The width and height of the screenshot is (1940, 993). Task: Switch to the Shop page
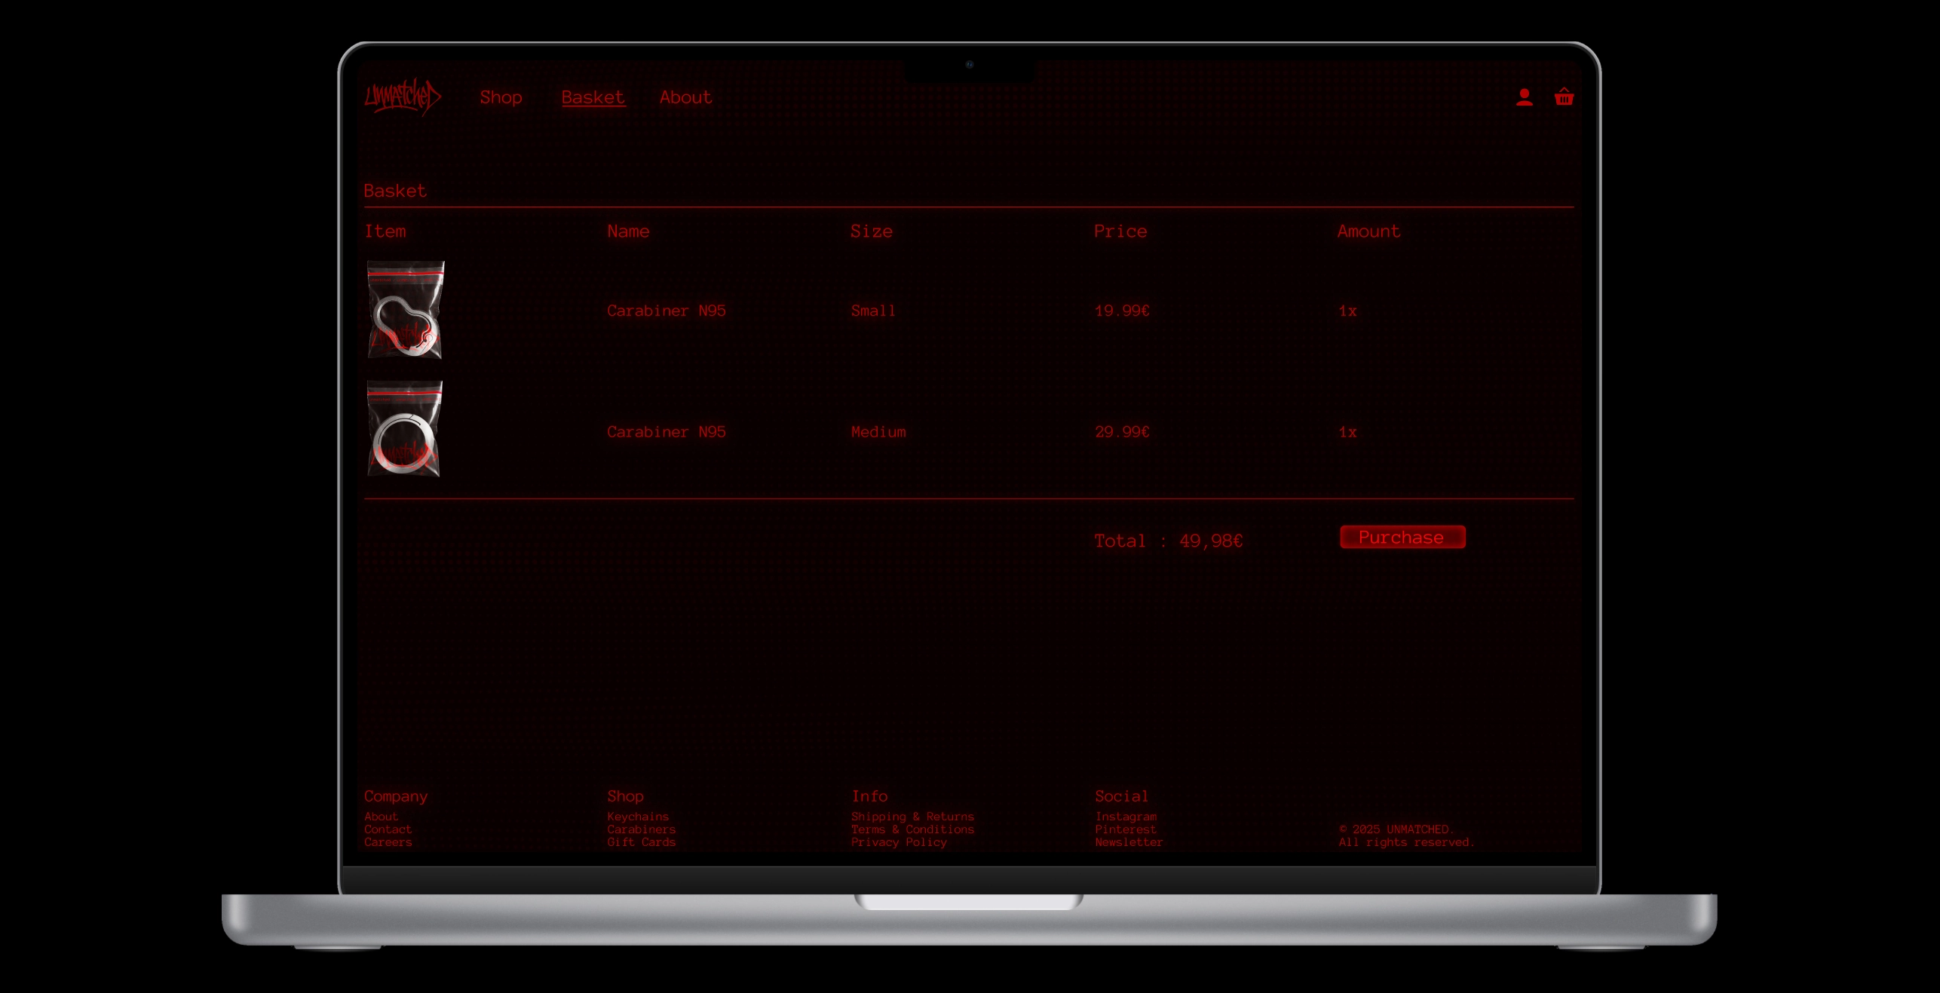pyautogui.click(x=501, y=97)
